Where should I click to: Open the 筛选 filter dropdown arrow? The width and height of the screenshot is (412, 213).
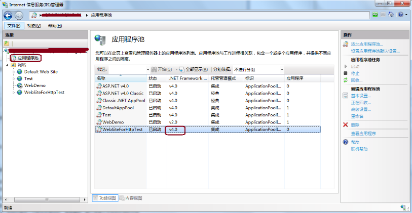pyautogui.click(x=148, y=69)
